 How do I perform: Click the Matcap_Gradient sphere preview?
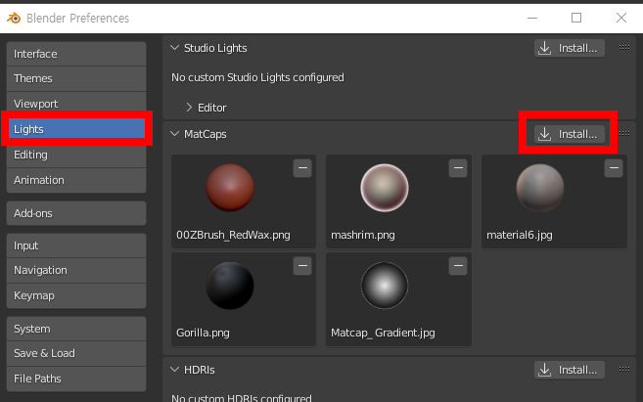pos(385,286)
